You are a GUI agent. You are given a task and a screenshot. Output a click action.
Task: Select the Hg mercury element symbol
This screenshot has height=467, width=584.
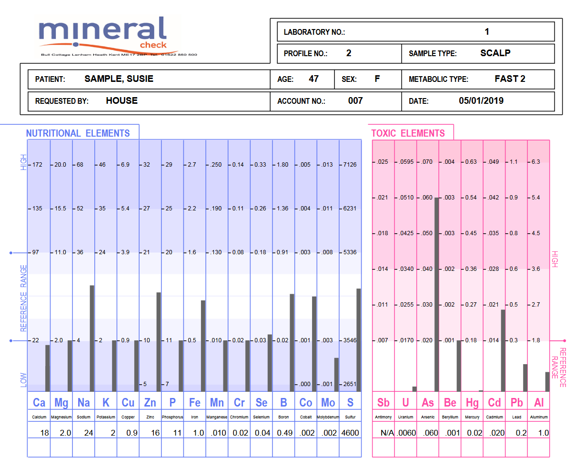click(472, 402)
